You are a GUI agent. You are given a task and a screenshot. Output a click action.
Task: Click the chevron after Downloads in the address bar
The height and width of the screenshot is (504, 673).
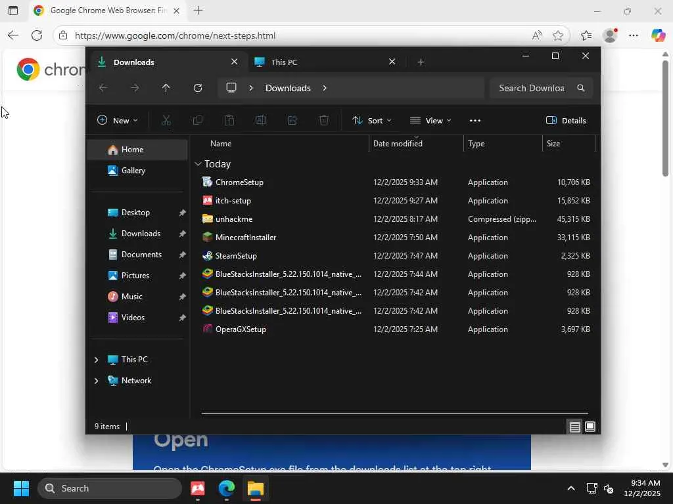(x=325, y=88)
